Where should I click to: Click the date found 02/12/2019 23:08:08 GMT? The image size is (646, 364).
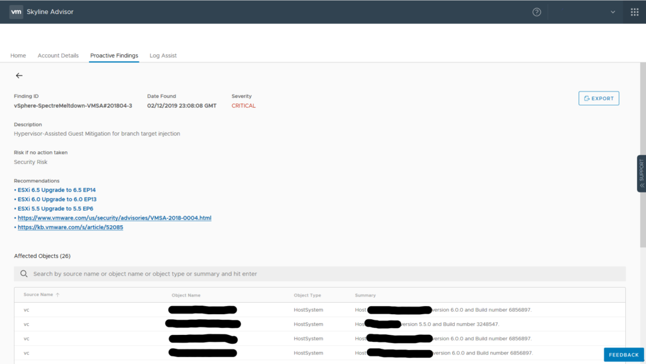tap(182, 106)
